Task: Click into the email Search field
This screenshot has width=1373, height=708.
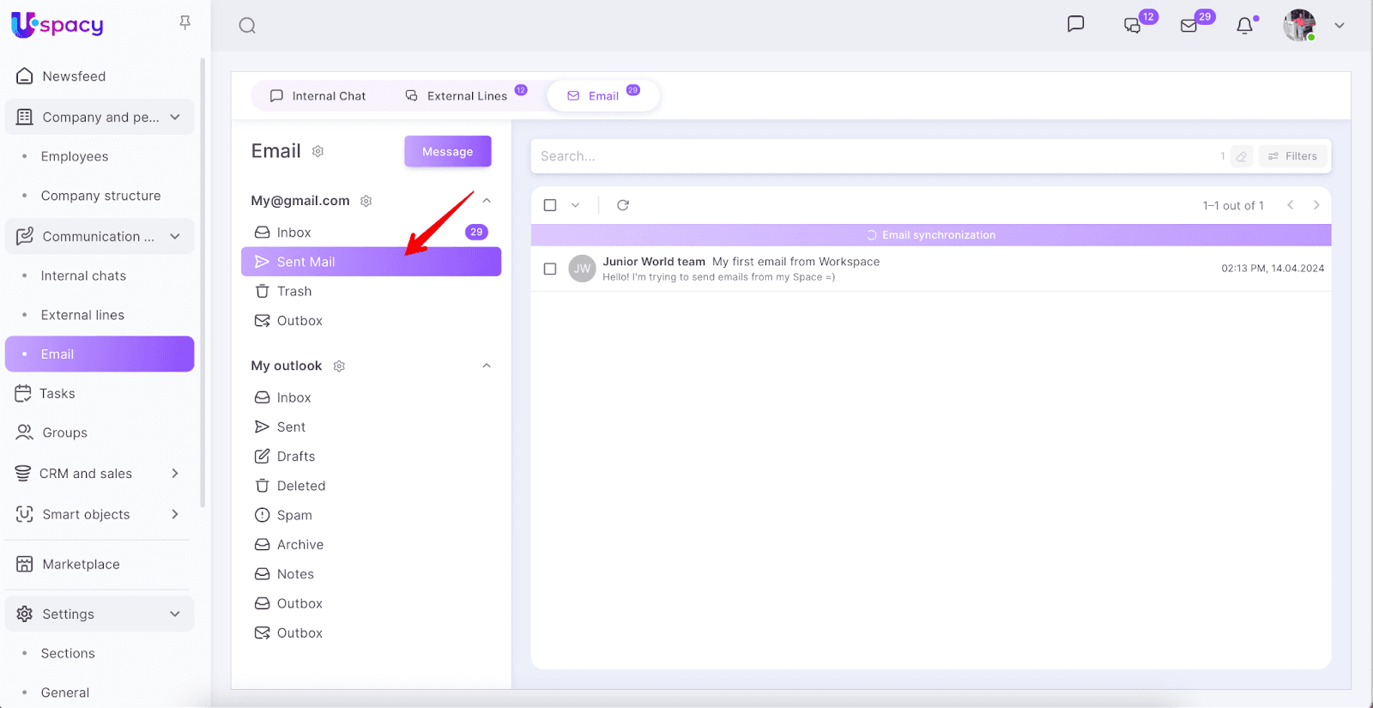Action: pyautogui.click(x=858, y=156)
